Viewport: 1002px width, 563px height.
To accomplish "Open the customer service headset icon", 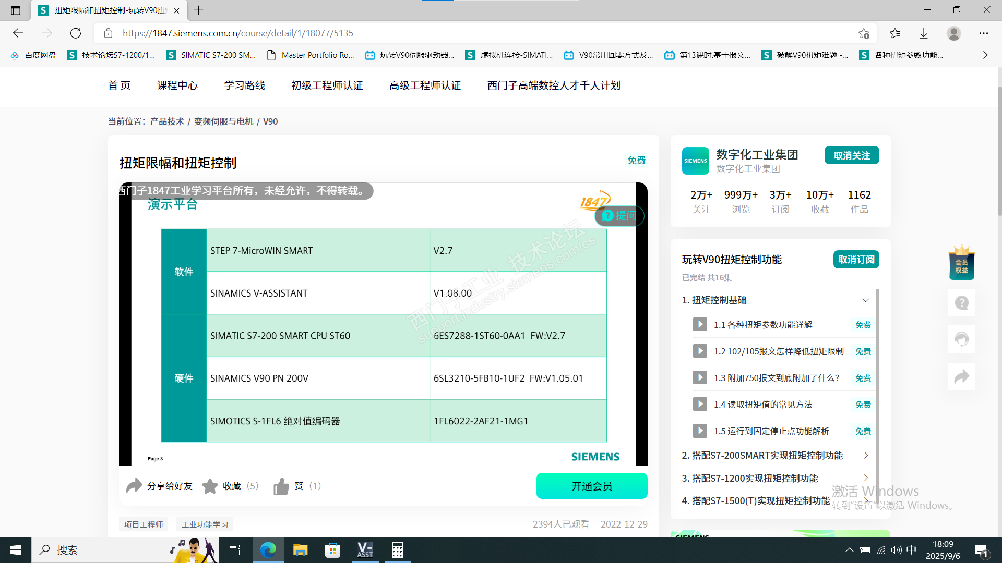I will tap(961, 339).
